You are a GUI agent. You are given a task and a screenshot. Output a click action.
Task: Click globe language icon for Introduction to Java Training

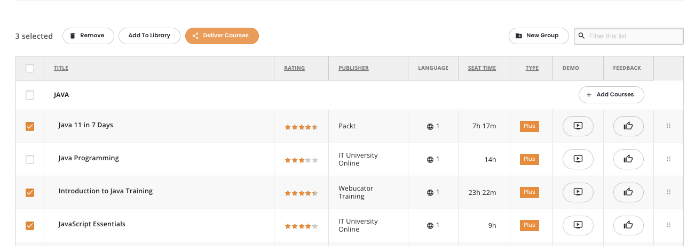(430, 192)
